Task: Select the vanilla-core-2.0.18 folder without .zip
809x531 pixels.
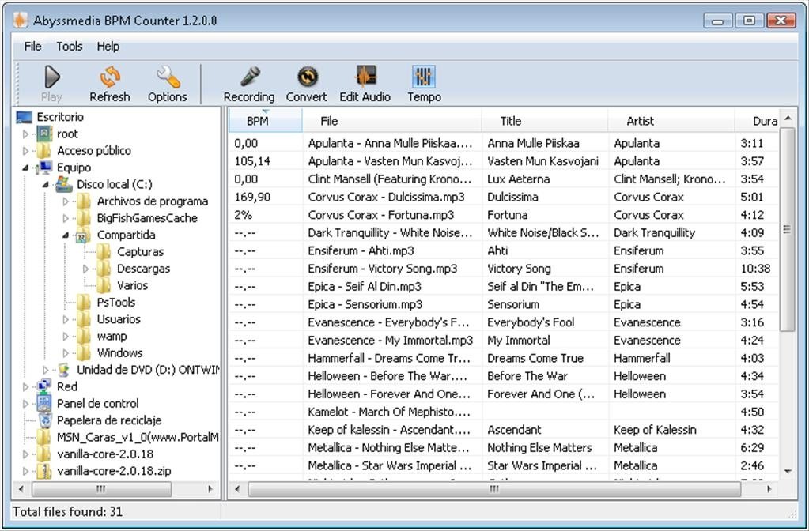Action: pos(104,454)
